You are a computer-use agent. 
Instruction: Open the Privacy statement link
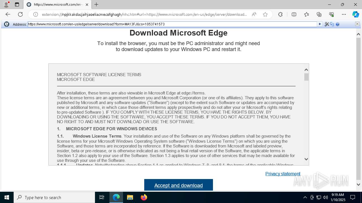(283, 174)
